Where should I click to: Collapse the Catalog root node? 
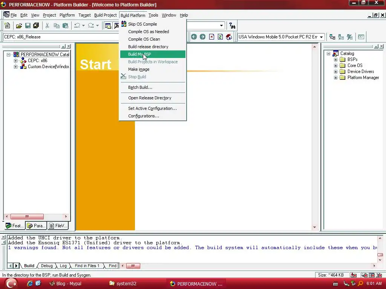click(x=328, y=53)
